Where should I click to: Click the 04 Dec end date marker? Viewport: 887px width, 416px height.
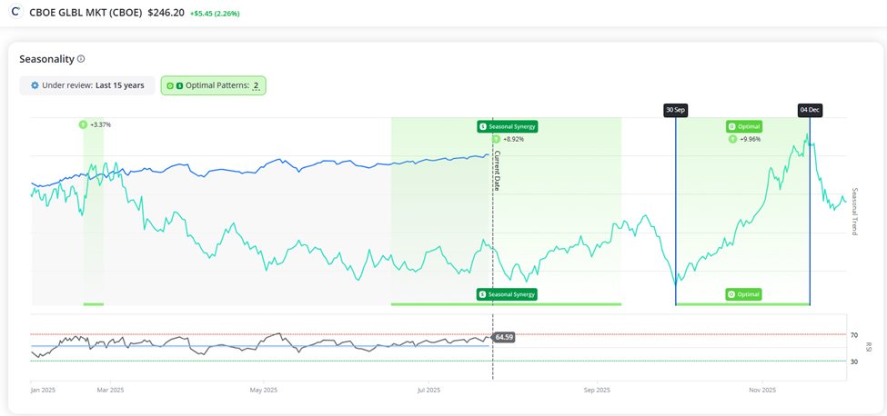[810, 110]
